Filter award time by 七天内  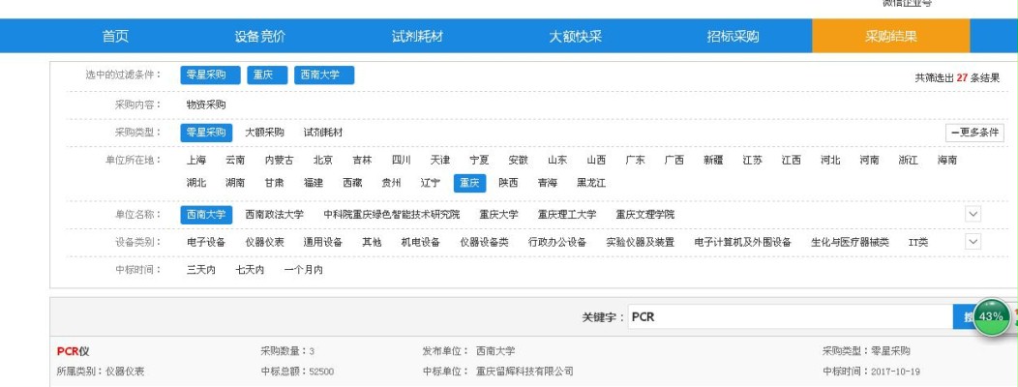click(250, 270)
